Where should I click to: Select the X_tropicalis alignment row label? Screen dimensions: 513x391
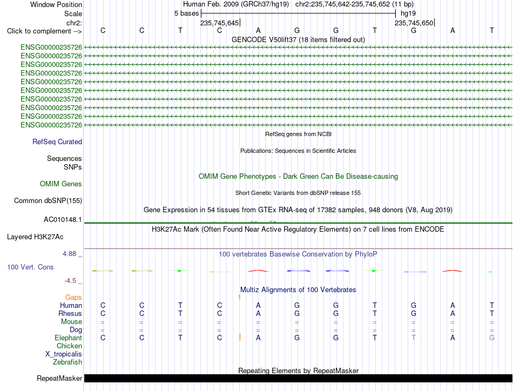[64, 354]
